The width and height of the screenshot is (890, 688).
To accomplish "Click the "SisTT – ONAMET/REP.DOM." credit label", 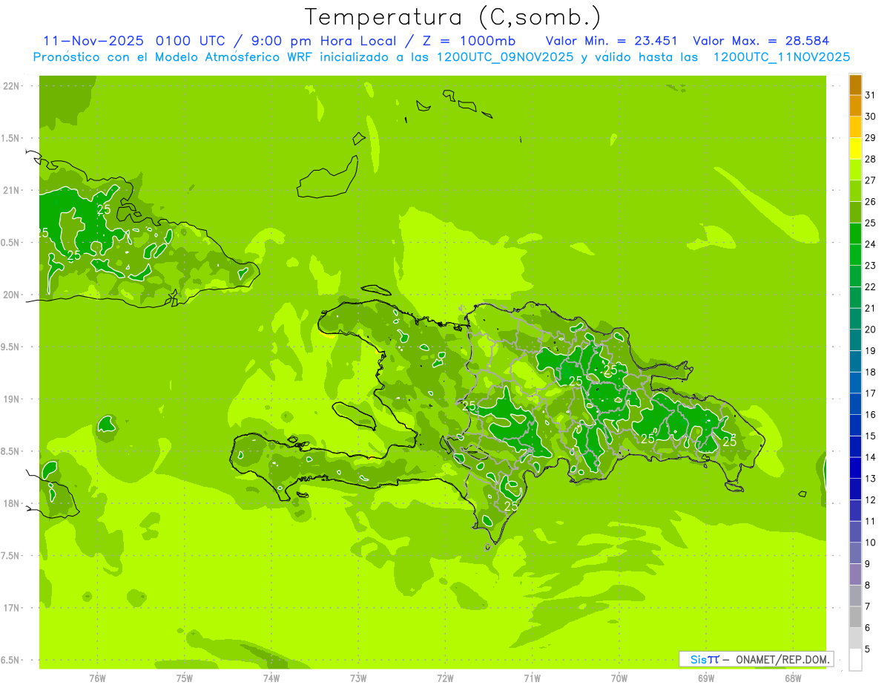I will coord(756,659).
